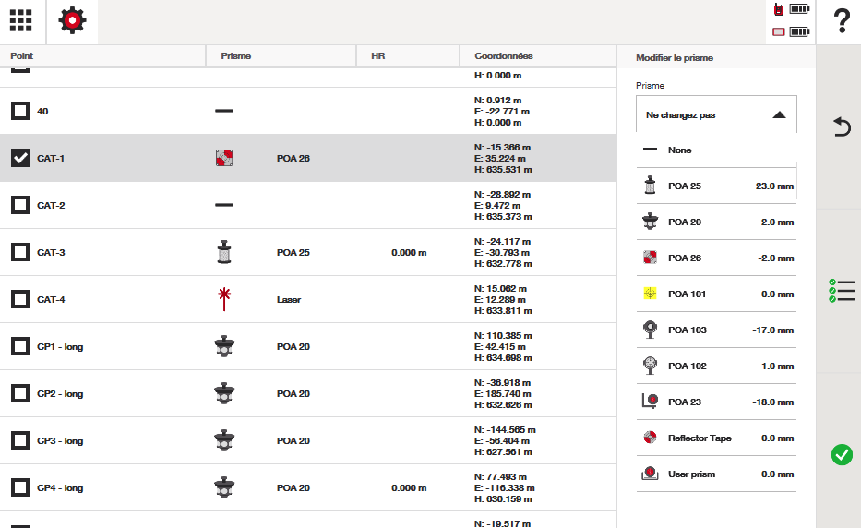Choose POA 101 from the prism list

click(716, 294)
